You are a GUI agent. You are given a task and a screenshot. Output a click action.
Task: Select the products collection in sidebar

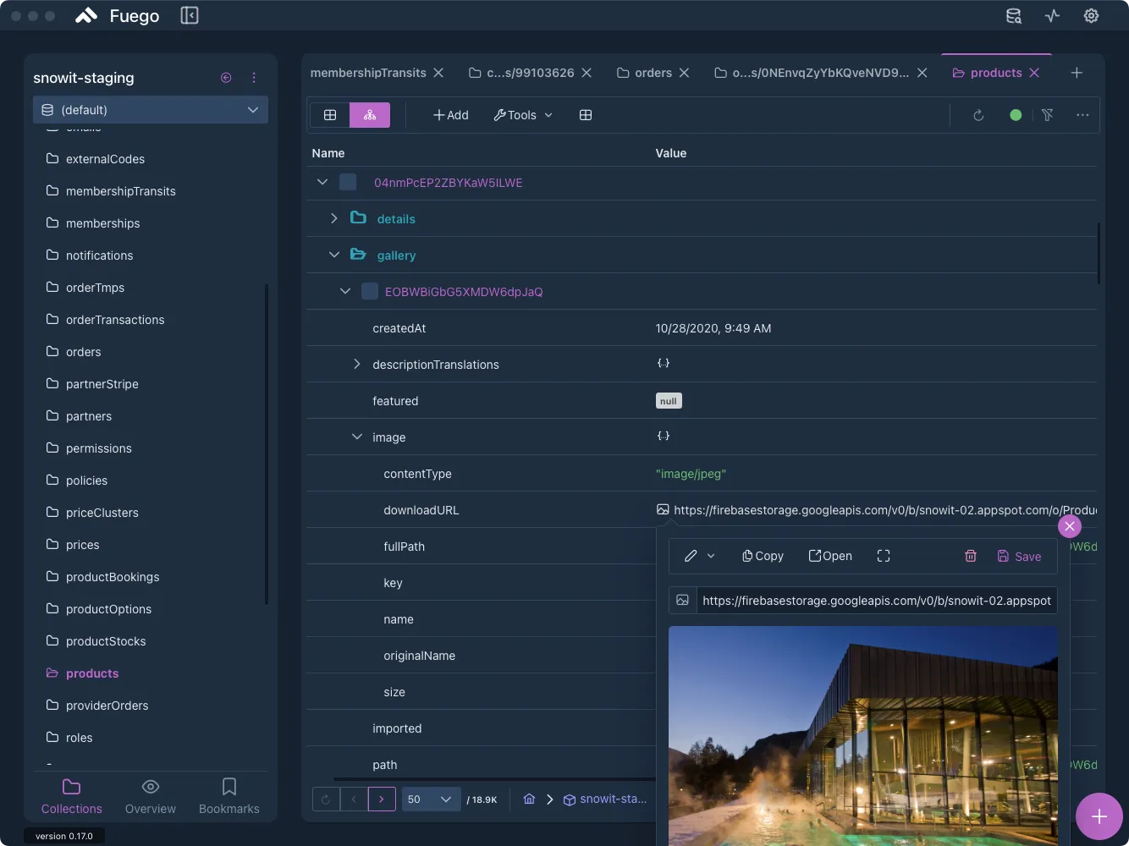coord(92,673)
